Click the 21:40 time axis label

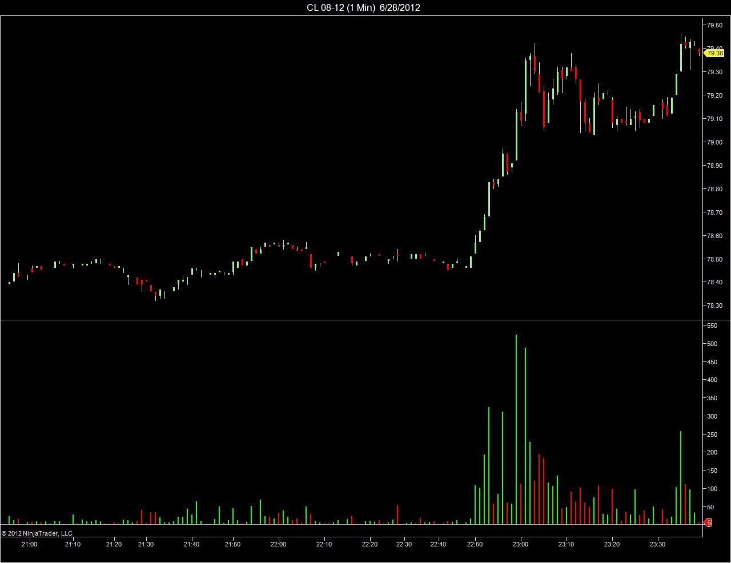192,544
